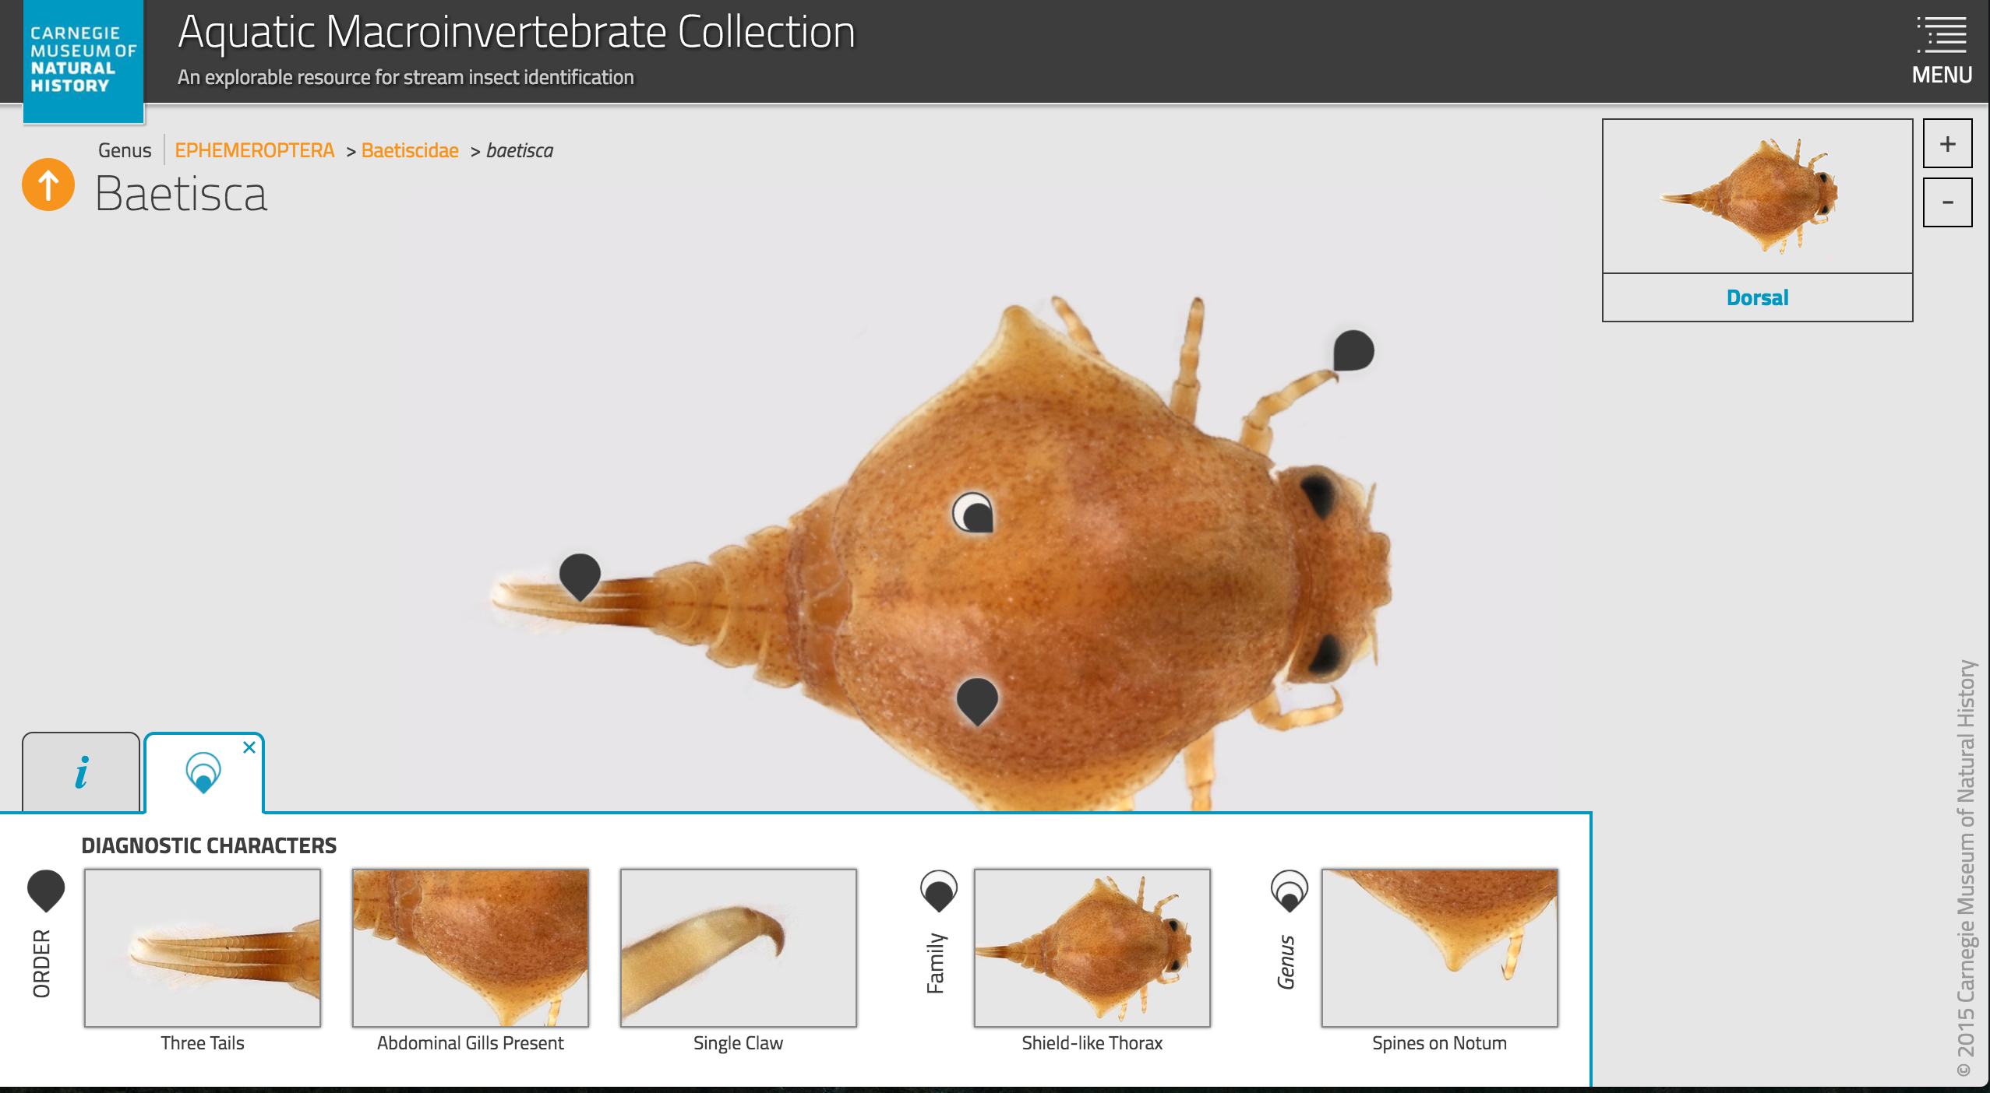1990x1093 pixels.
Task: Click the DIAGNOSTIC CHARACTERS heading
Action: pyautogui.click(x=209, y=845)
